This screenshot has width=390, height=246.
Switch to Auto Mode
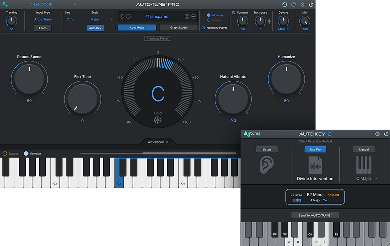point(137,27)
